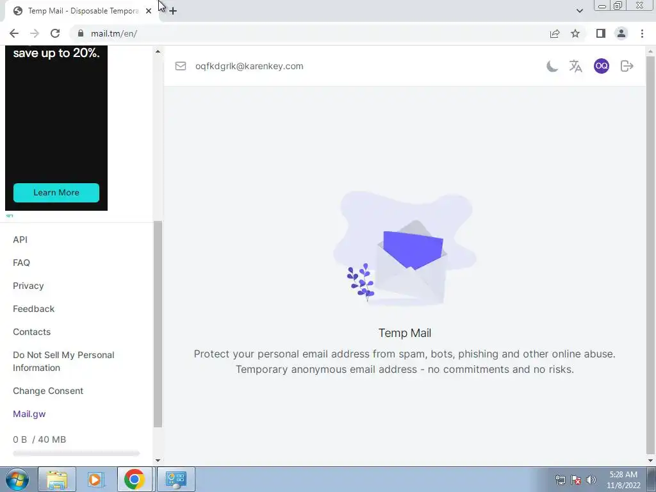Open the language translation selector
656x492 pixels.
pos(576,66)
